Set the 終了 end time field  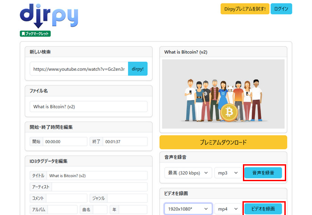tap(125, 142)
